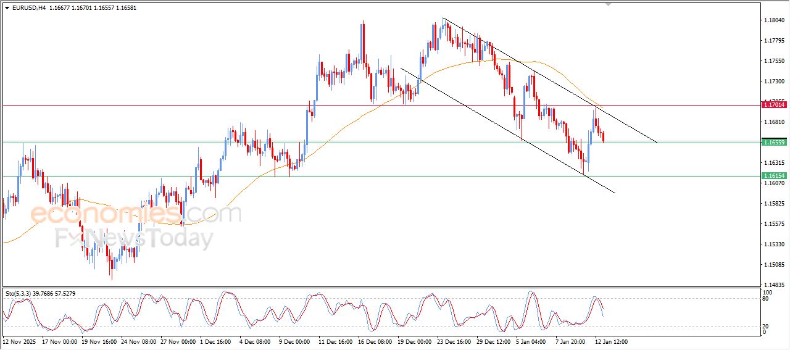Click the 1 Dec 16:00 time label

[x=215, y=341]
